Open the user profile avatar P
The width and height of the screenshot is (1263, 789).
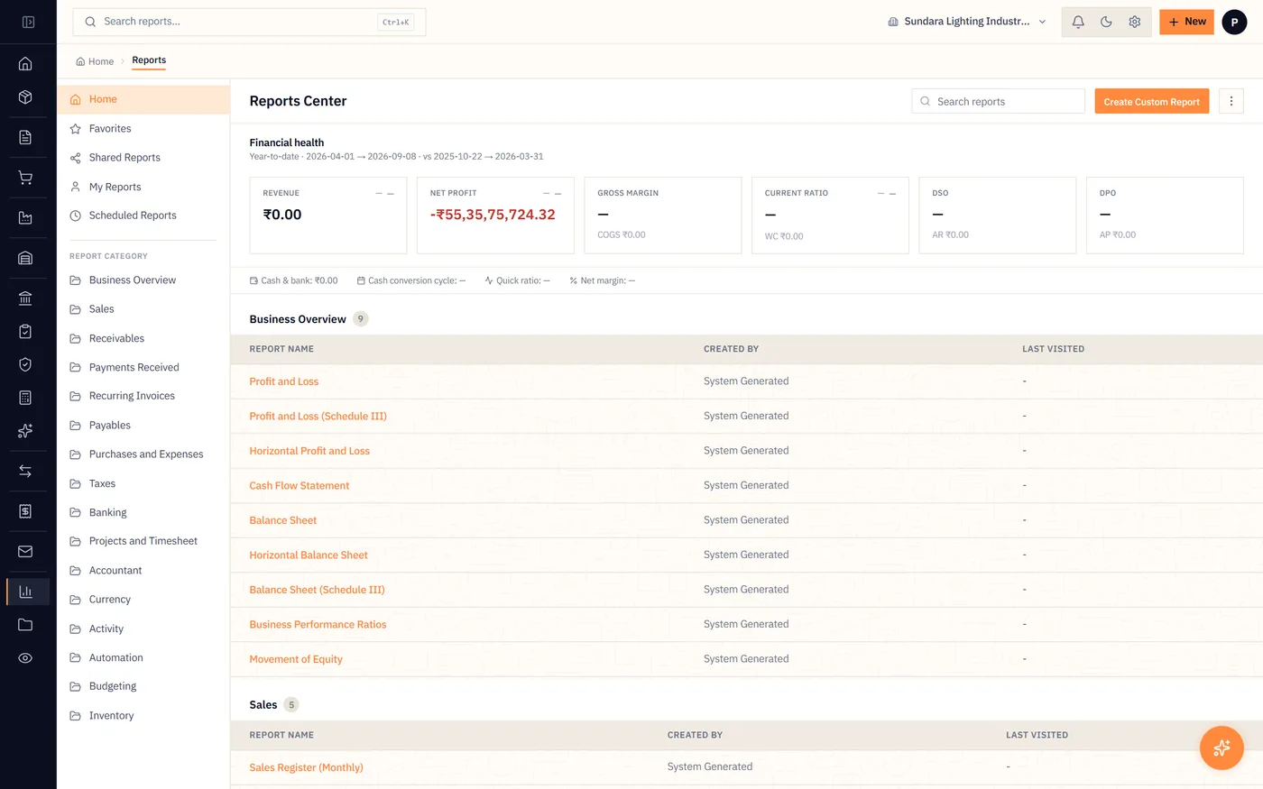click(x=1234, y=22)
